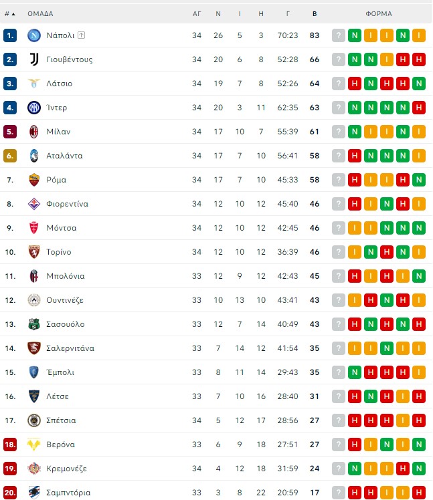Open the Αταλάντα team page link

tap(64, 156)
